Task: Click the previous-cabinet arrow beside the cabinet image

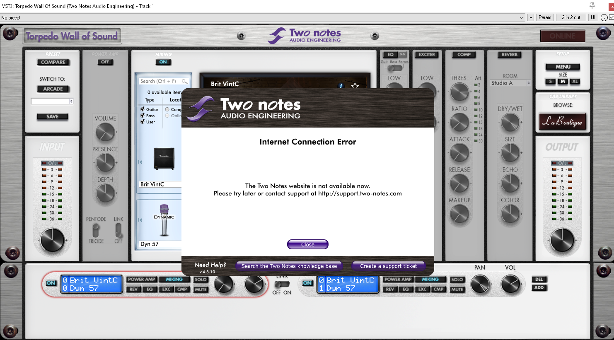Action: (x=140, y=162)
